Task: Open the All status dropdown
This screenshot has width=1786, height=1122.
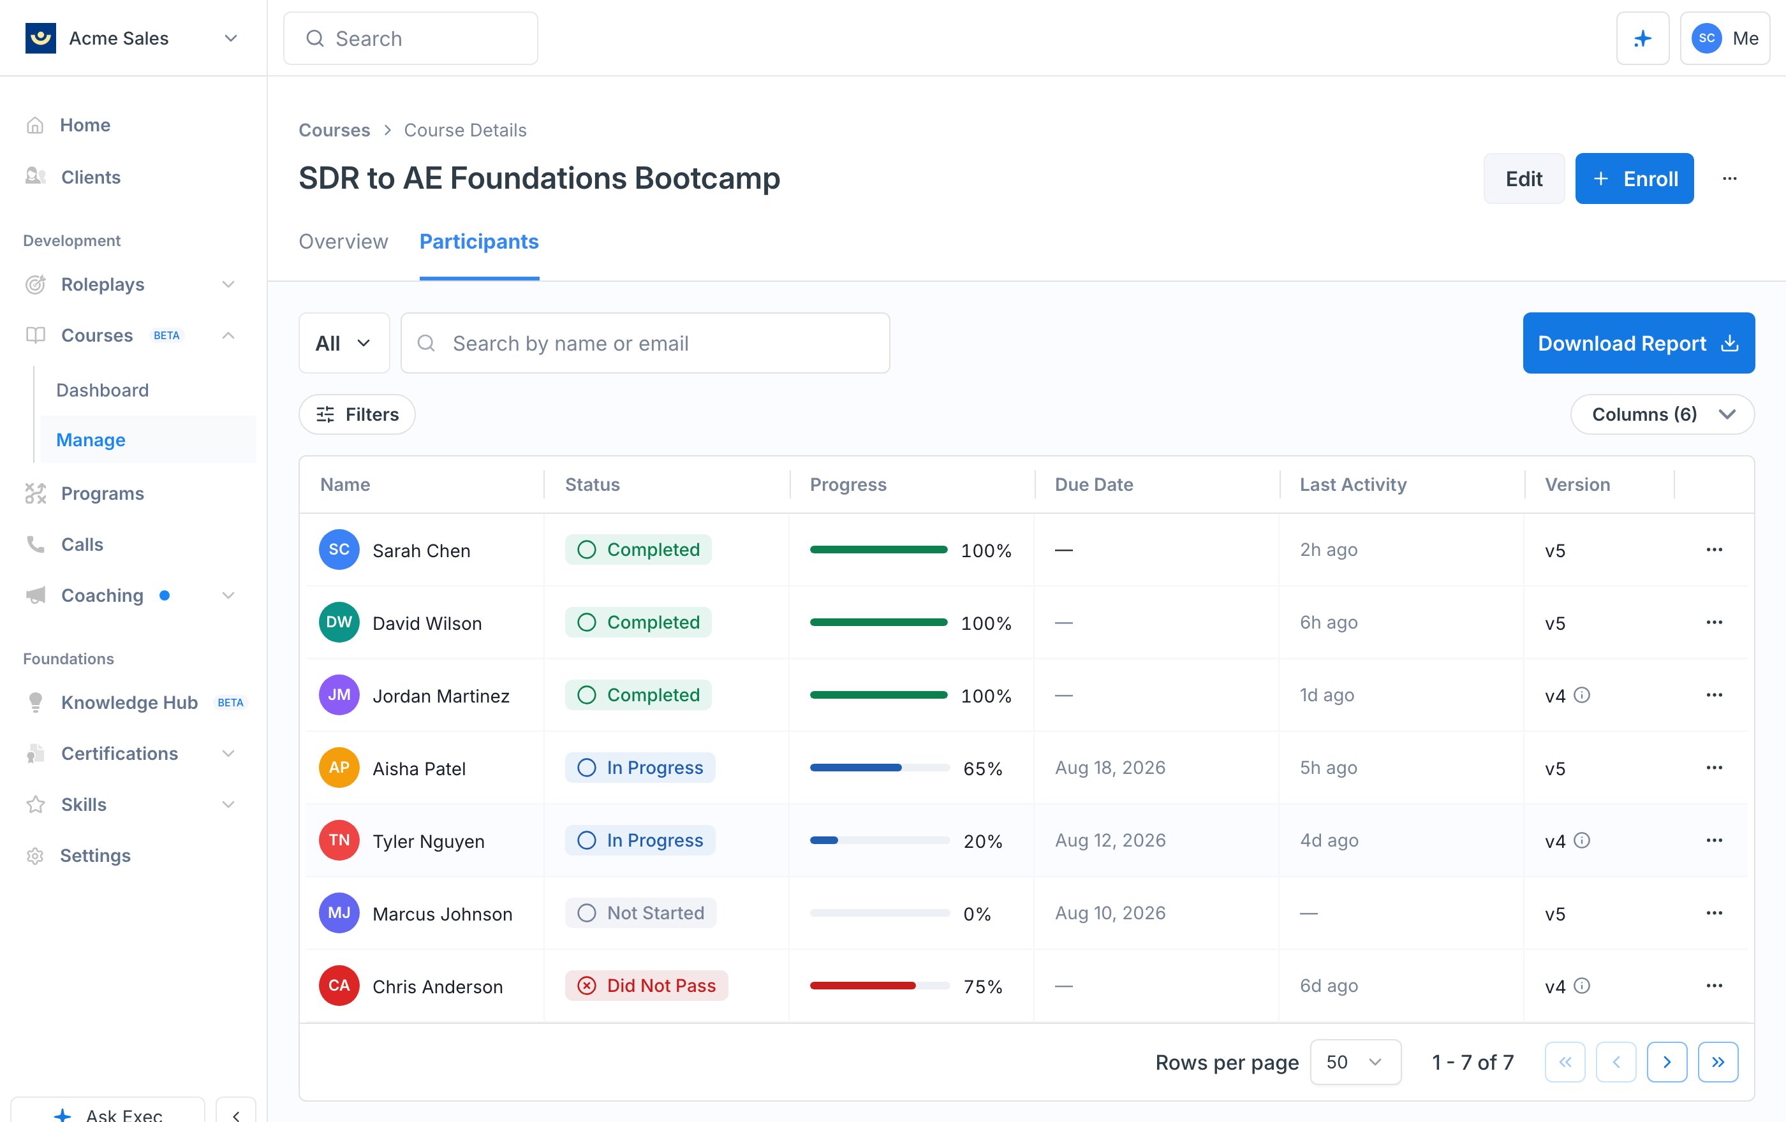Action: [x=343, y=343]
